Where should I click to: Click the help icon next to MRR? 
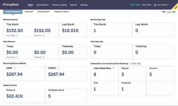point(15,68)
